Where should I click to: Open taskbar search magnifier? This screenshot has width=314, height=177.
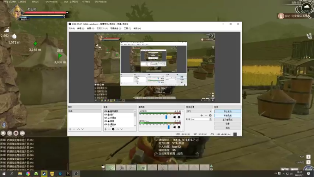[12, 173]
